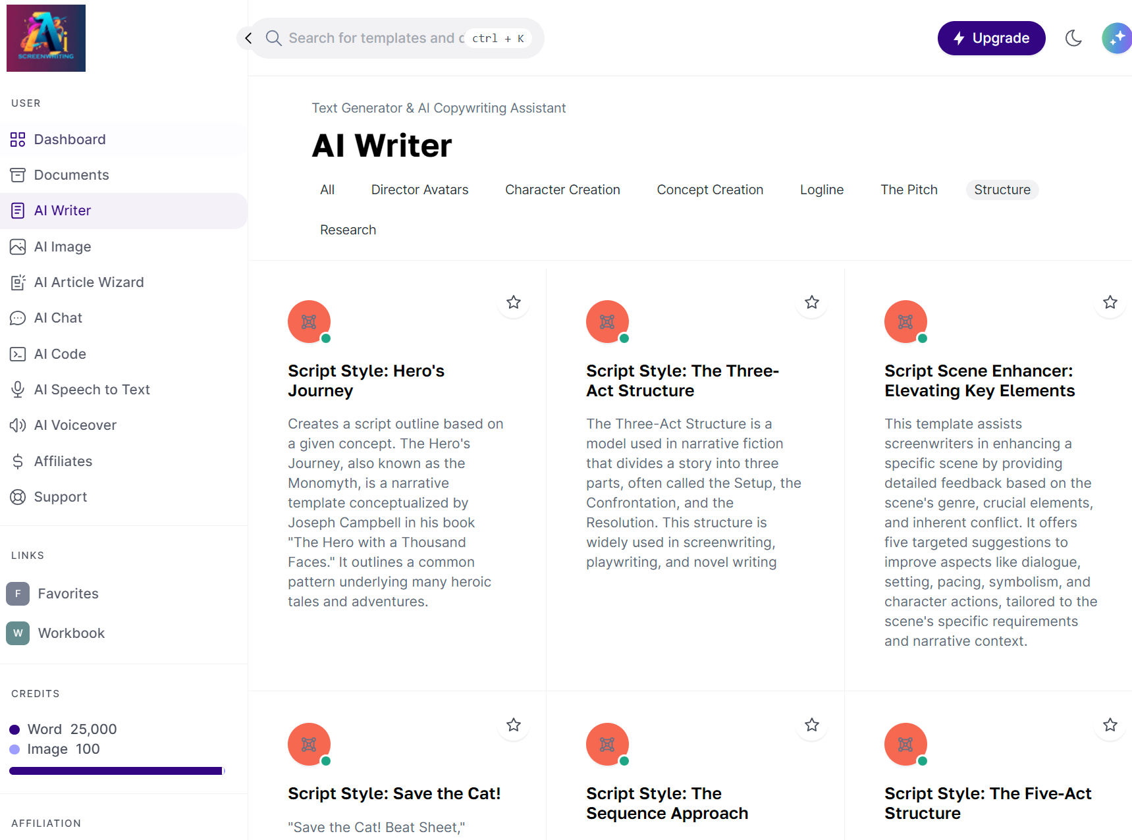
Task: Launch AI Speech to Text
Action: [x=92, y=389]
